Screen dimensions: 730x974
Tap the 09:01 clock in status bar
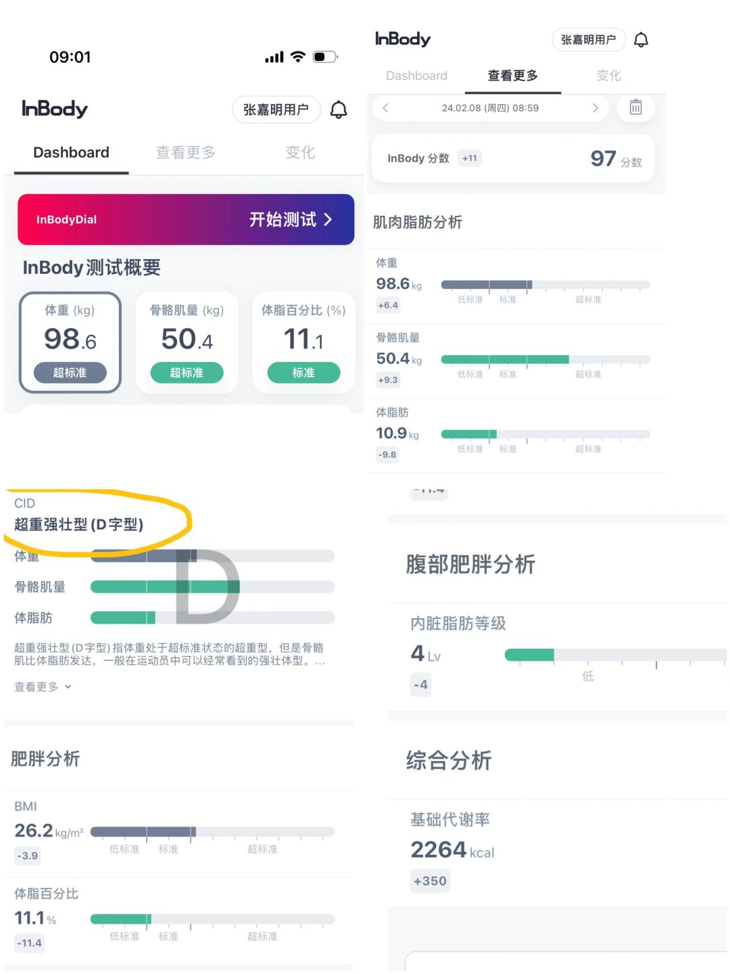click(70, 57)
